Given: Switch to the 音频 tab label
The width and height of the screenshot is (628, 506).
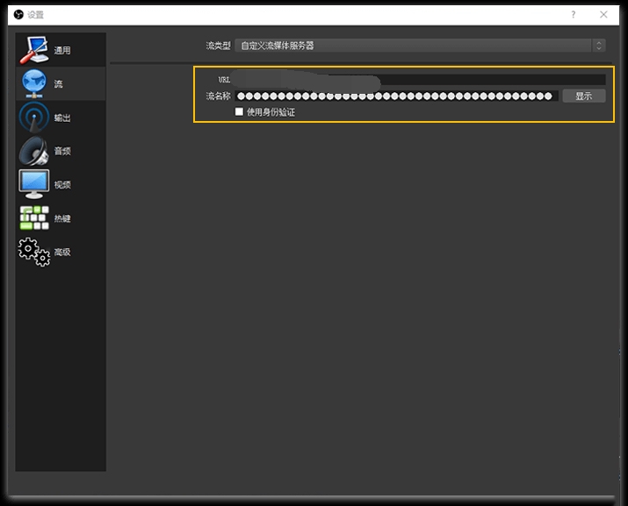Looking at the screenshot, I should [62, 151].
